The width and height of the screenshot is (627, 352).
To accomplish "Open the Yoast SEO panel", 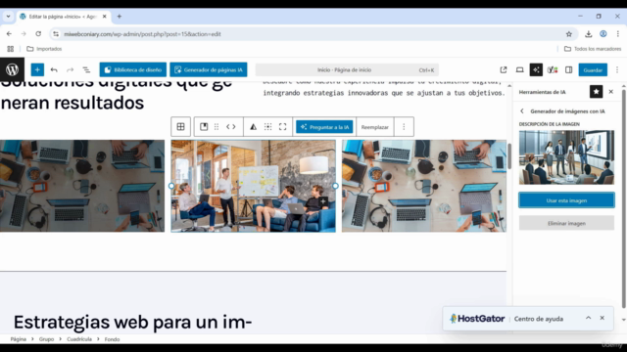I will pyautogui.click(x=553, y=69).
